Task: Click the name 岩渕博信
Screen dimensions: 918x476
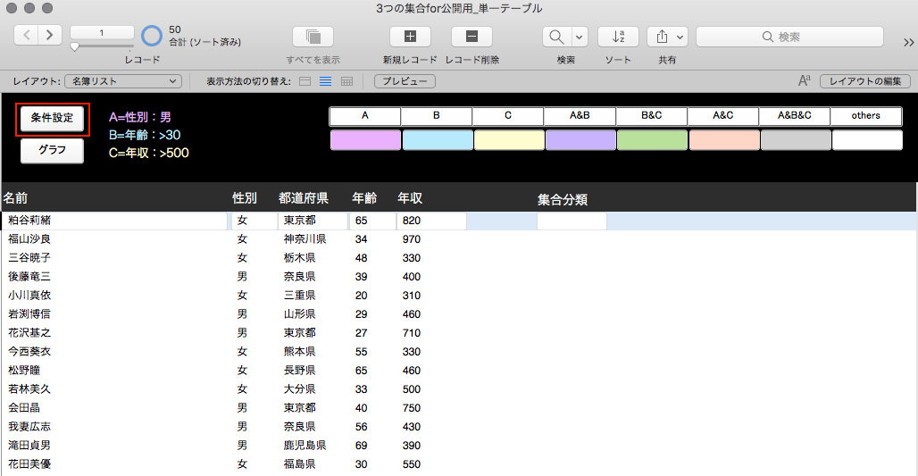Action: (29, 314)
